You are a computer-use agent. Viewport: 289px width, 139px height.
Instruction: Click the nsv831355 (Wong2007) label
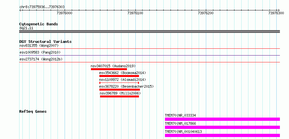tap(39, 45)
